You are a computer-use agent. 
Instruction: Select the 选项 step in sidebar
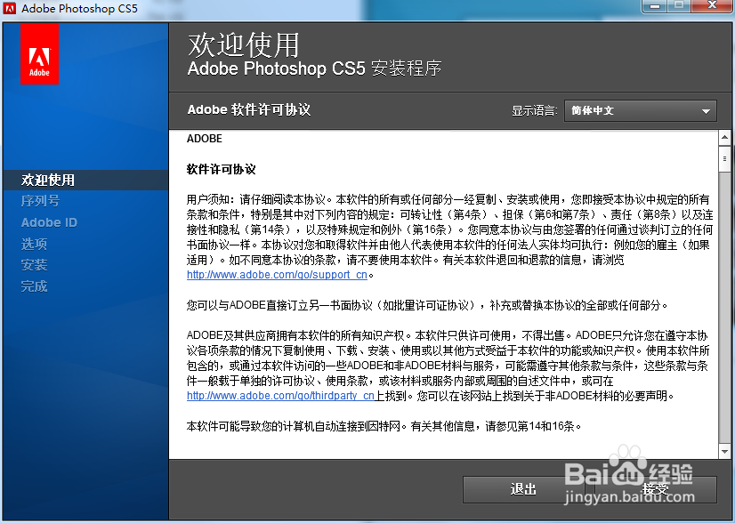point(34,244)
